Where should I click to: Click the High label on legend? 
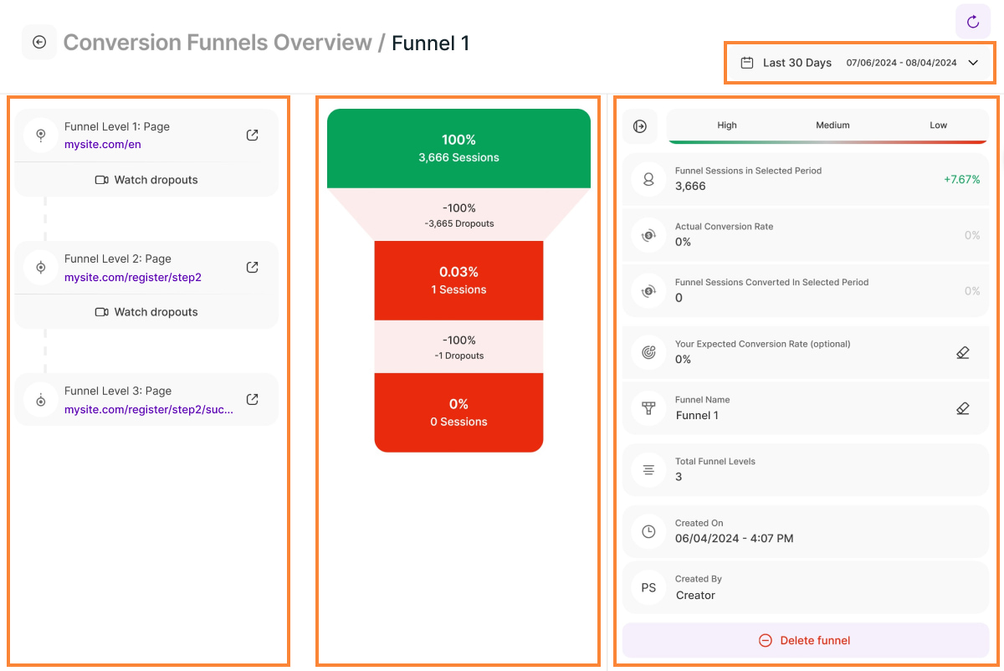(727, 125)
